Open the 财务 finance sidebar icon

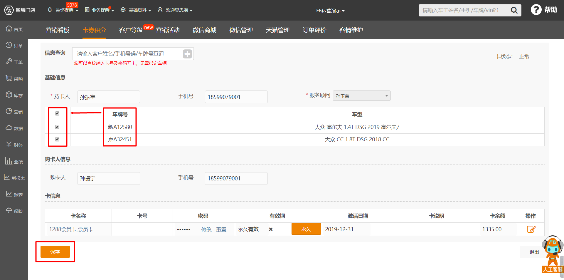9,144
